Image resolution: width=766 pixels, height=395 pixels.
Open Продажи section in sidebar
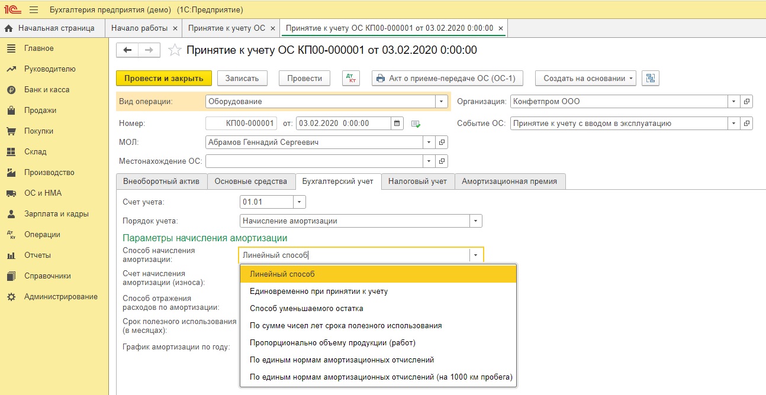pyautogui.click(x=40, y=111)
